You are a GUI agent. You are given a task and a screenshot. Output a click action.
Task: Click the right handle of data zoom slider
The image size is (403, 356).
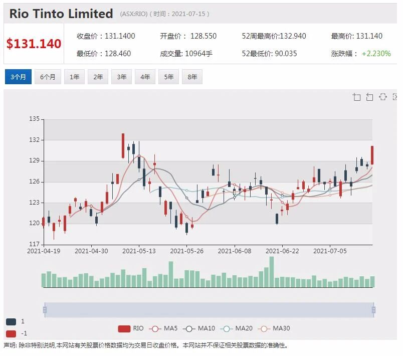373,309
